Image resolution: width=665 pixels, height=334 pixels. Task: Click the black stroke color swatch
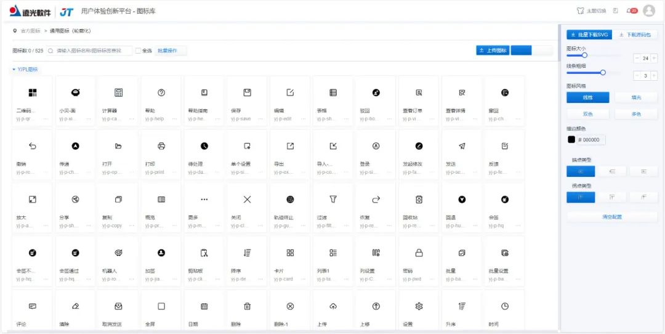coord(571,140)
